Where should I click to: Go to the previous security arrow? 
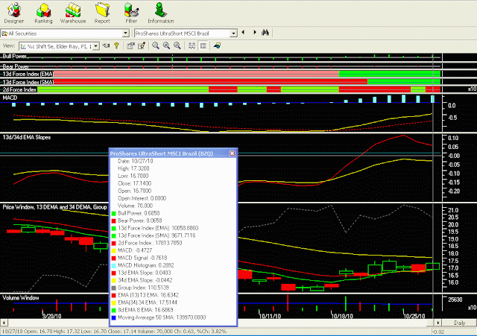pos(243,32)
